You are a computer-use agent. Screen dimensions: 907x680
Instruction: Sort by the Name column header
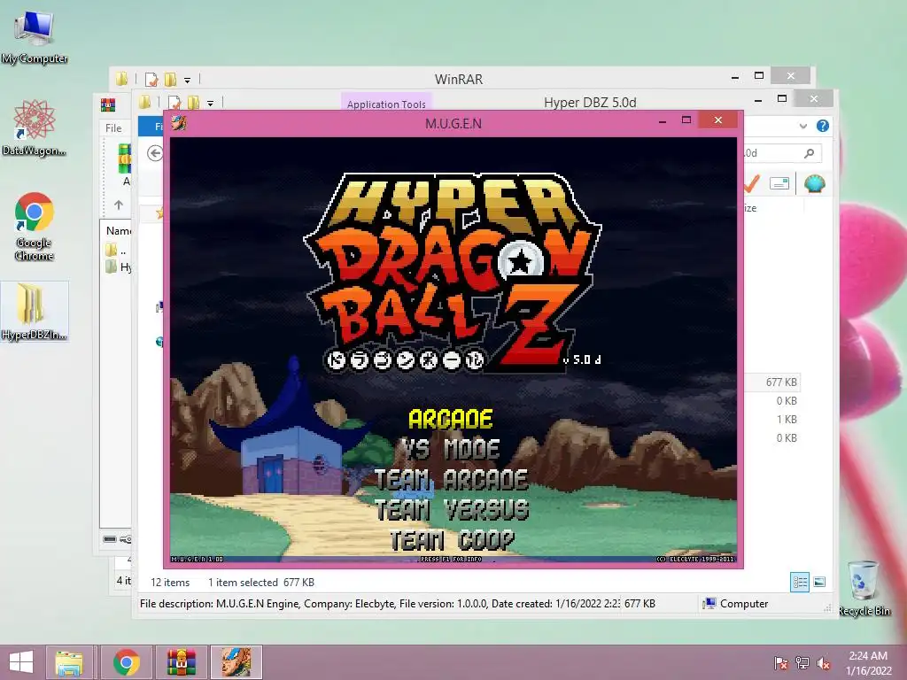pyautogui.click(x=118, y=231)
